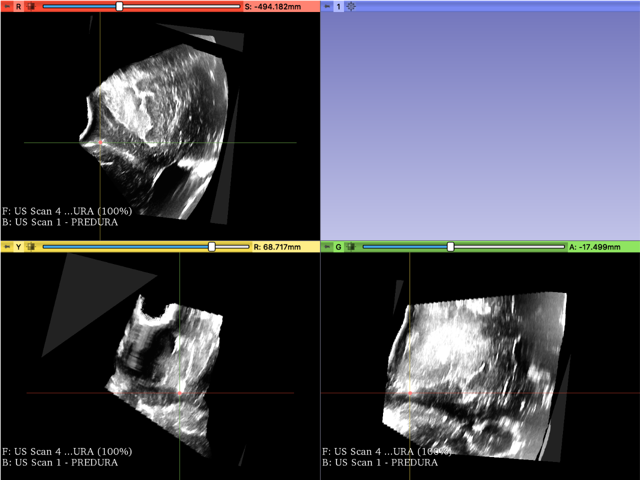Open layer compositing icon in the yellow slice bar

[31, 246]
